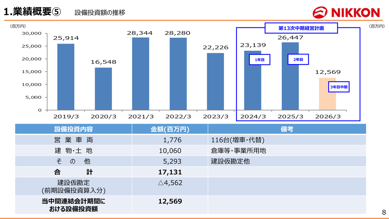Click the 2023/3 bar showing 22,226
Image resolution: width=389 pixels, height=219 pixels.
coord(215,81)
